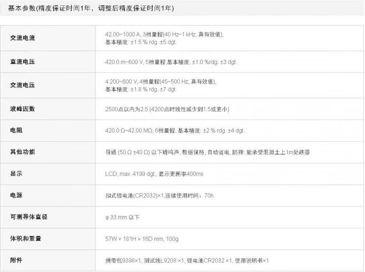Click the 其他功能 row label
Viewport: 365px width, 272px height.
pos(22,152)
